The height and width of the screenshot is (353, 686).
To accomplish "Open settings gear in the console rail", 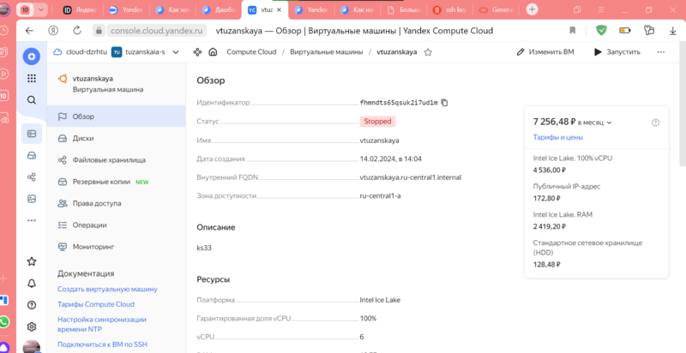I will coord(32,326).
